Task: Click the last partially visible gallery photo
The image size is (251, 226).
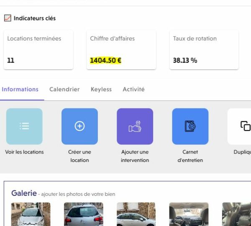Action: [237, 214]
